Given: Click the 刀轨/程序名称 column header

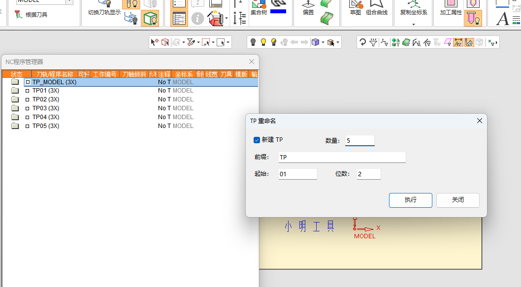Looking at the screenshot, I should [x=55, y=74].
